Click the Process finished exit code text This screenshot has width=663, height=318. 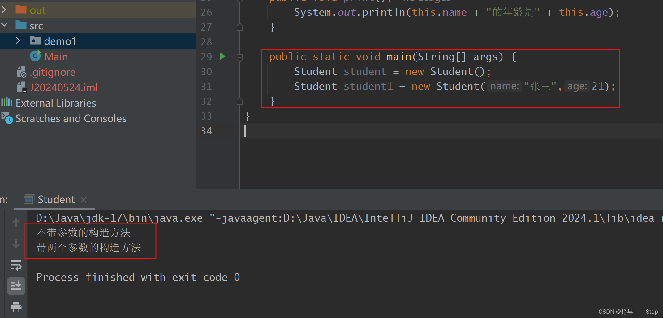[138, 277]
